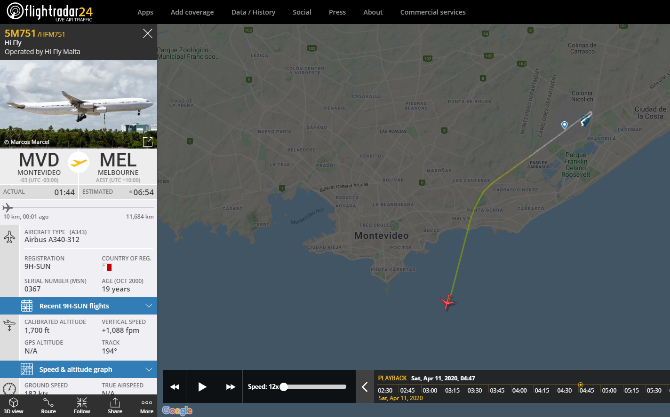Click the Flightradar24 logo
This screenshot has height=417, width=670.
50,12
